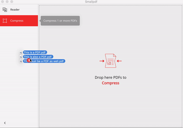Click 'Compress 1 or more PDFs' tooltip

click(60, 21)
